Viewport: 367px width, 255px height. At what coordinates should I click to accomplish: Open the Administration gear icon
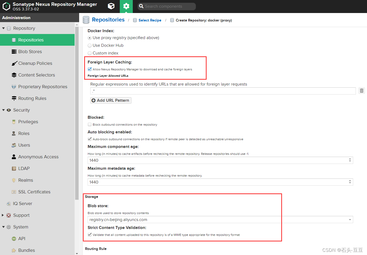click(126, 6)
